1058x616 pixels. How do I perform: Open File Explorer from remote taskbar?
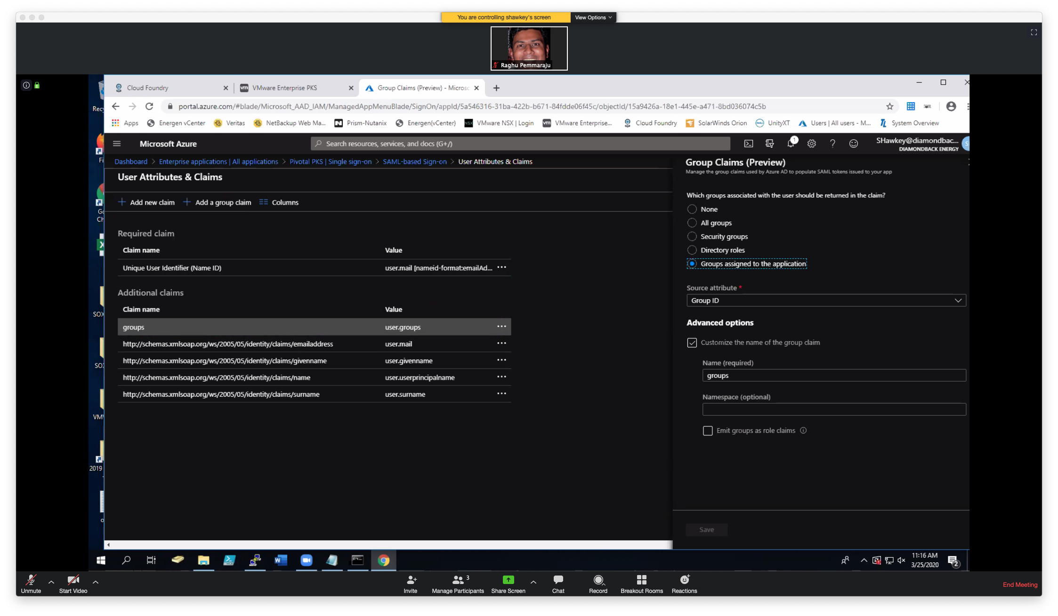click(203, 560)
